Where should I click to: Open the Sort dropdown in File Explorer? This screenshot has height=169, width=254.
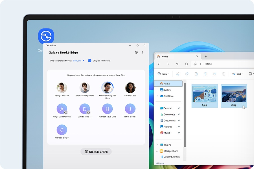point(237,74)
